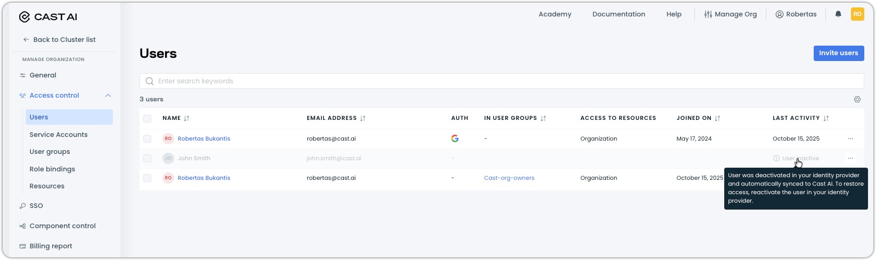Open Robertas Bukantis in Cast-org-owners row
Viewport: 876px width, 260px height.
204,178
